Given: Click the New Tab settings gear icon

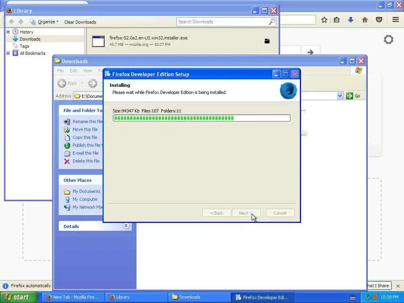Looking at the screenshot, I should click(389, 39).
